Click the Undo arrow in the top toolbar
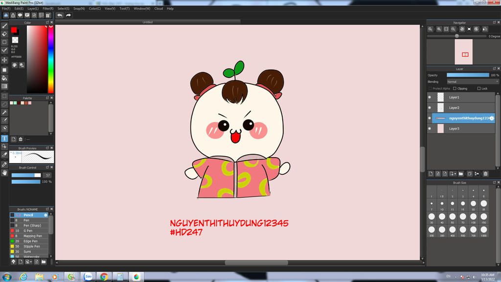 point(60,15)
